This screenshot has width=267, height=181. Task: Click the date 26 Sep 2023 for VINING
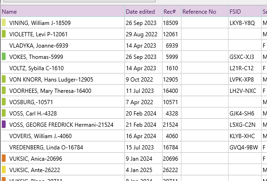pyautogui.click(x=141, y=23)
